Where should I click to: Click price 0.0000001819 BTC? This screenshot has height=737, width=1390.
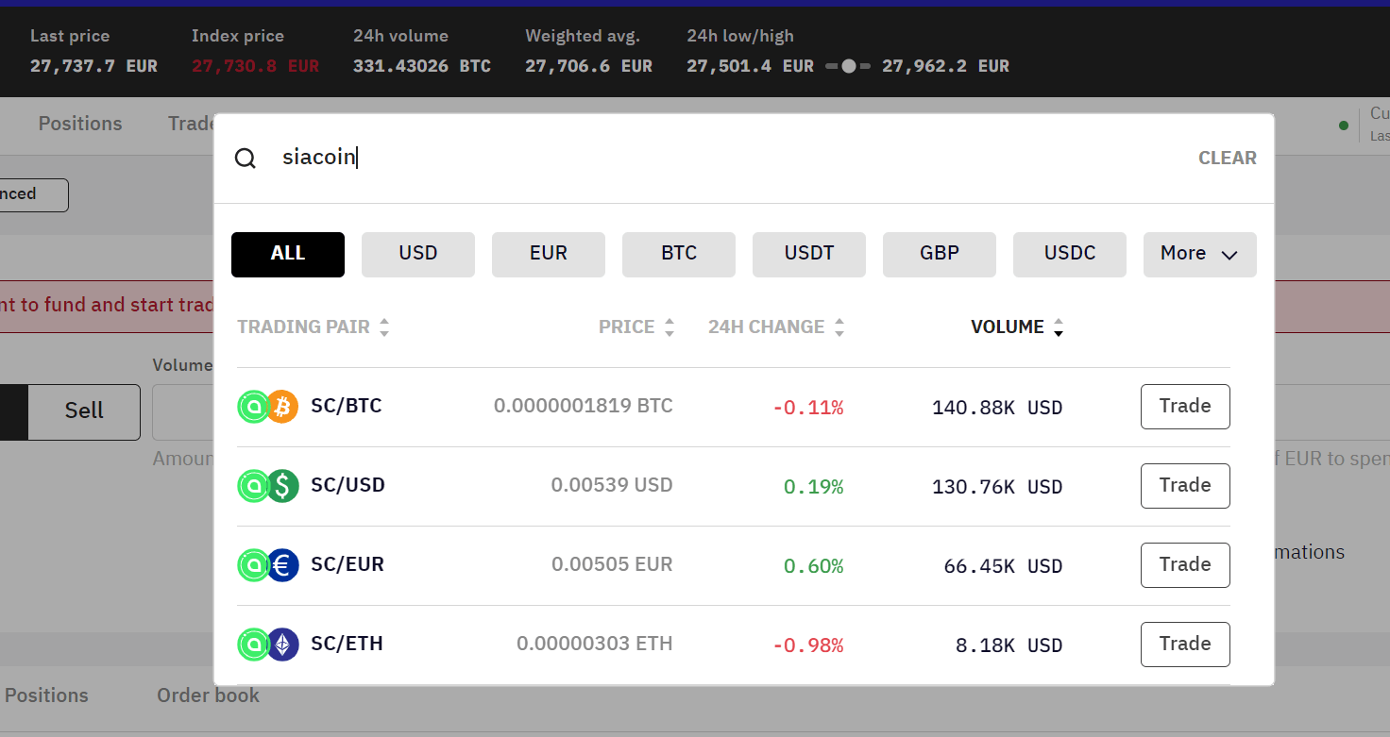coord(584,407)
